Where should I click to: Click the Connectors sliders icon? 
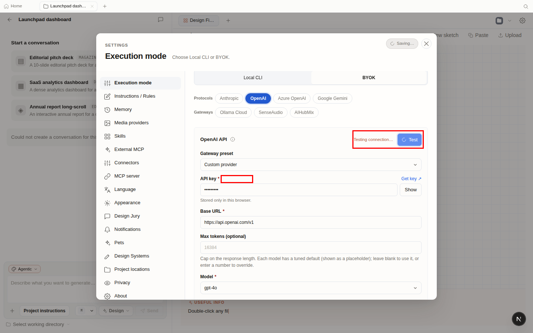point(107,163)
